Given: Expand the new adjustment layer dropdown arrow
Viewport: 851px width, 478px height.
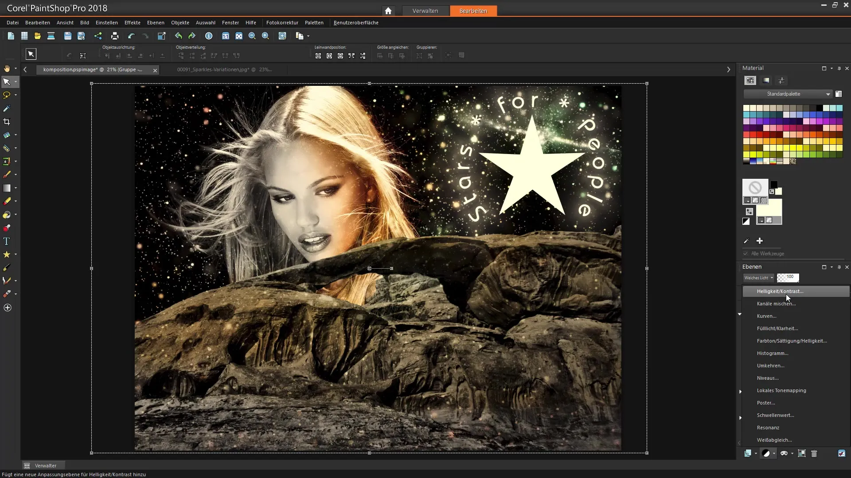Looking at the screenshot, I should click(774, 453).
